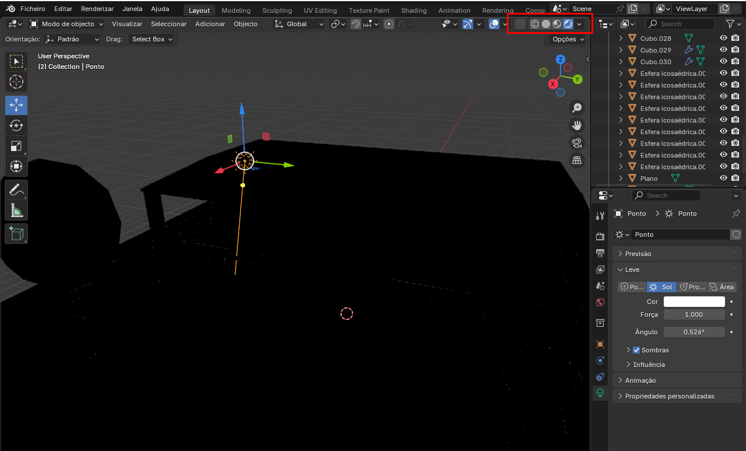Image resolution: width=746 pixels, height=451 pixels.
Task: Expand the Previsão panel
Action: (x=677, y=254)
